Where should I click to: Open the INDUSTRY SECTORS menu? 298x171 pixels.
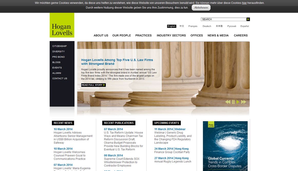(x=171, y=35)
